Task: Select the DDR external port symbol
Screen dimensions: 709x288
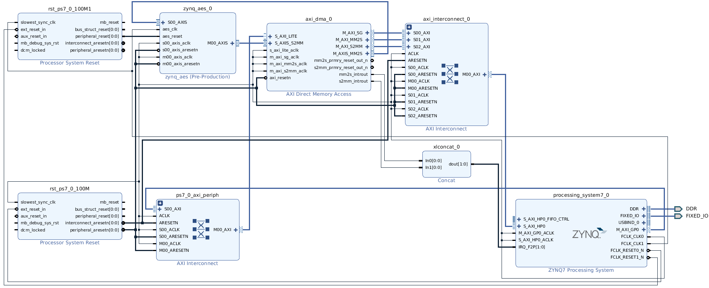Action: click(678, 209)
